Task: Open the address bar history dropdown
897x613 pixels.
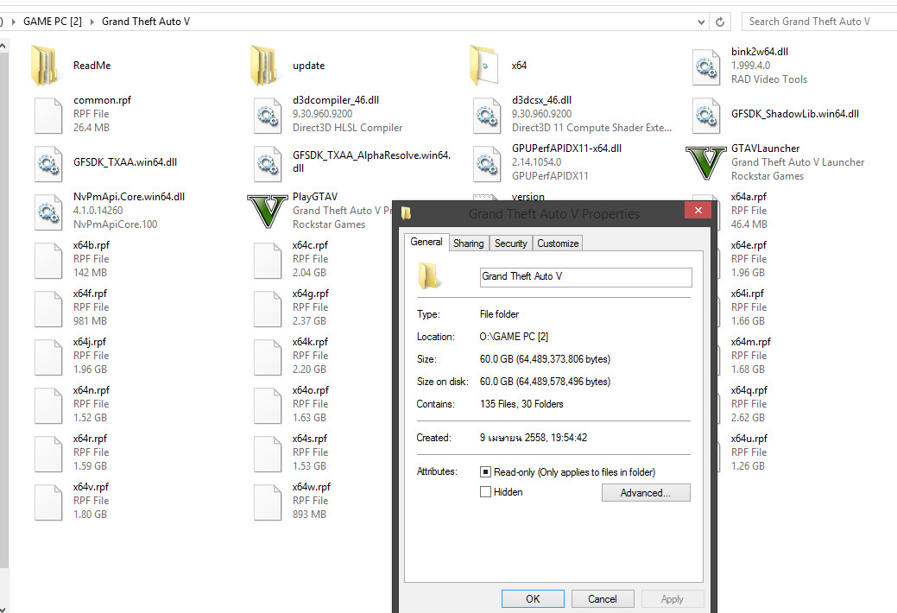Action: [x=701, y=22]
